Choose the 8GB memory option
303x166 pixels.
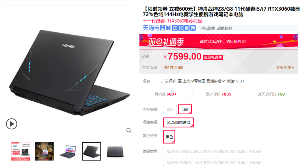coord(170,109)
